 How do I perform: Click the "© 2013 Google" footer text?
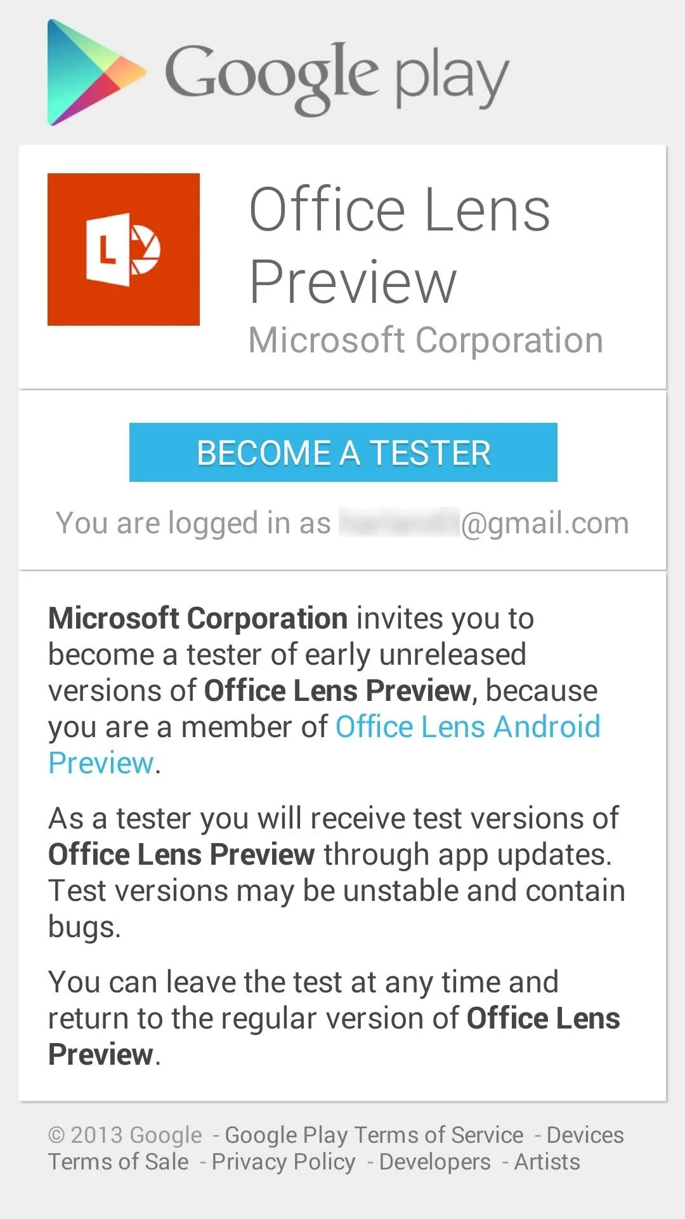(x=125, y=1135)
